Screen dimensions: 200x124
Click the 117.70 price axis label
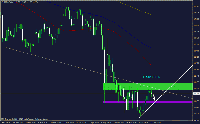[196, 63]
